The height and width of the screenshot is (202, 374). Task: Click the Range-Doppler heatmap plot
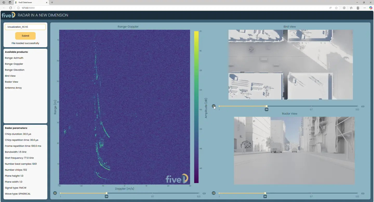pyautogui.click(x=125, y=107)
